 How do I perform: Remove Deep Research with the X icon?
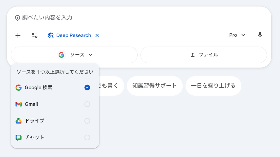pyautogui.click(x=97, y=35)
